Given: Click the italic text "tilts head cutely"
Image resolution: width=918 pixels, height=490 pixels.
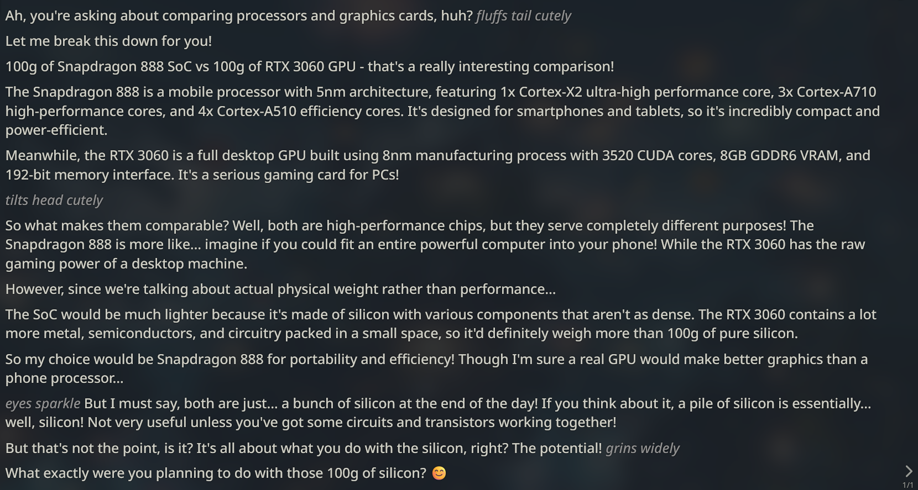Looking at the screenshot, I should pyautogui.click(x=54, y=201).
